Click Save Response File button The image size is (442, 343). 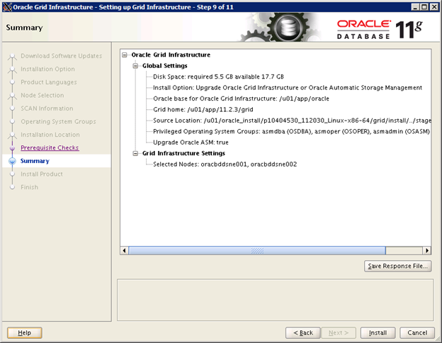pyautogui.click(x=398, y=266)
